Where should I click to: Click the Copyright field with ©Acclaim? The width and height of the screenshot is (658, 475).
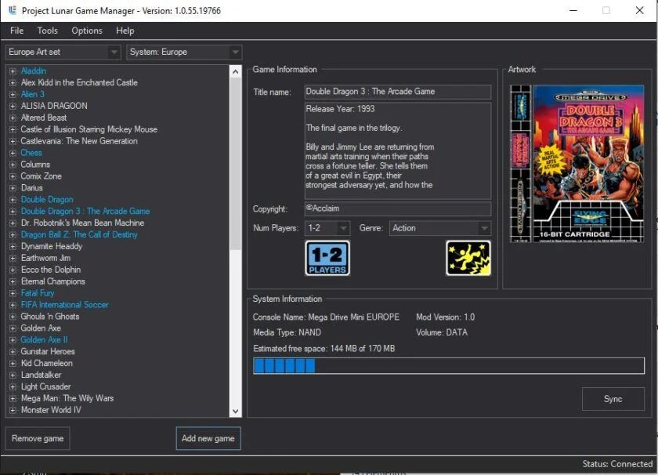coord(398,208)
